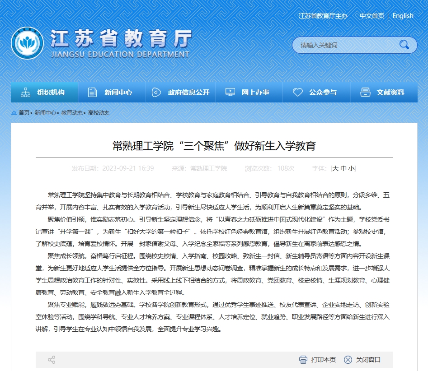Open the 网上办事 menu
The width and height of the screenshot is (428, 371).
pos(249,93)
